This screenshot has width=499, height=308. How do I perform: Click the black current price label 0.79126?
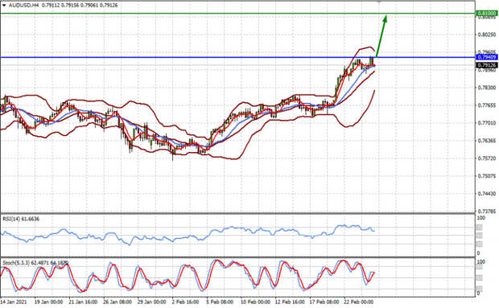pos(487,65)
